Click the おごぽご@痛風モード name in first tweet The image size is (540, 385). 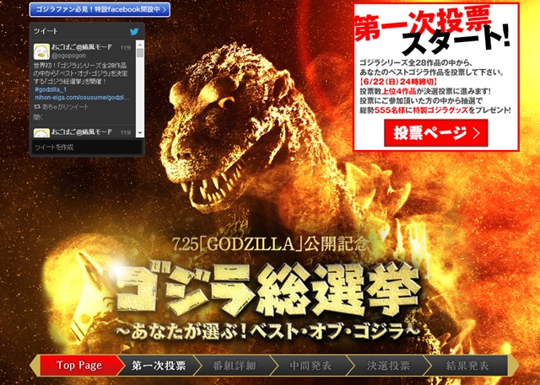coord(82,46)
